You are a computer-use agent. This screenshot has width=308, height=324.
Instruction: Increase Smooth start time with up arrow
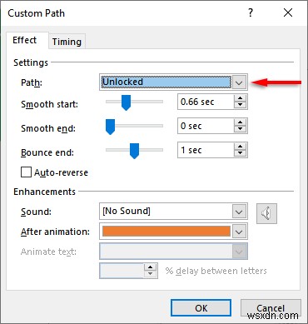tap(240, 98)
